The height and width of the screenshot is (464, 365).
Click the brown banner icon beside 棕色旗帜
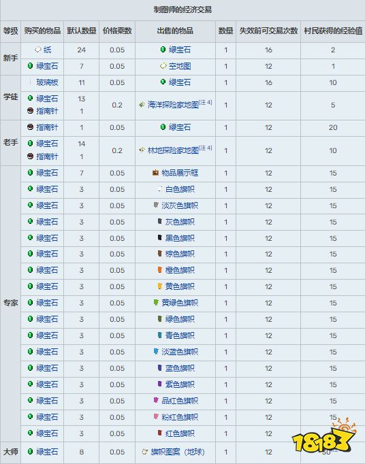(159, 254)
